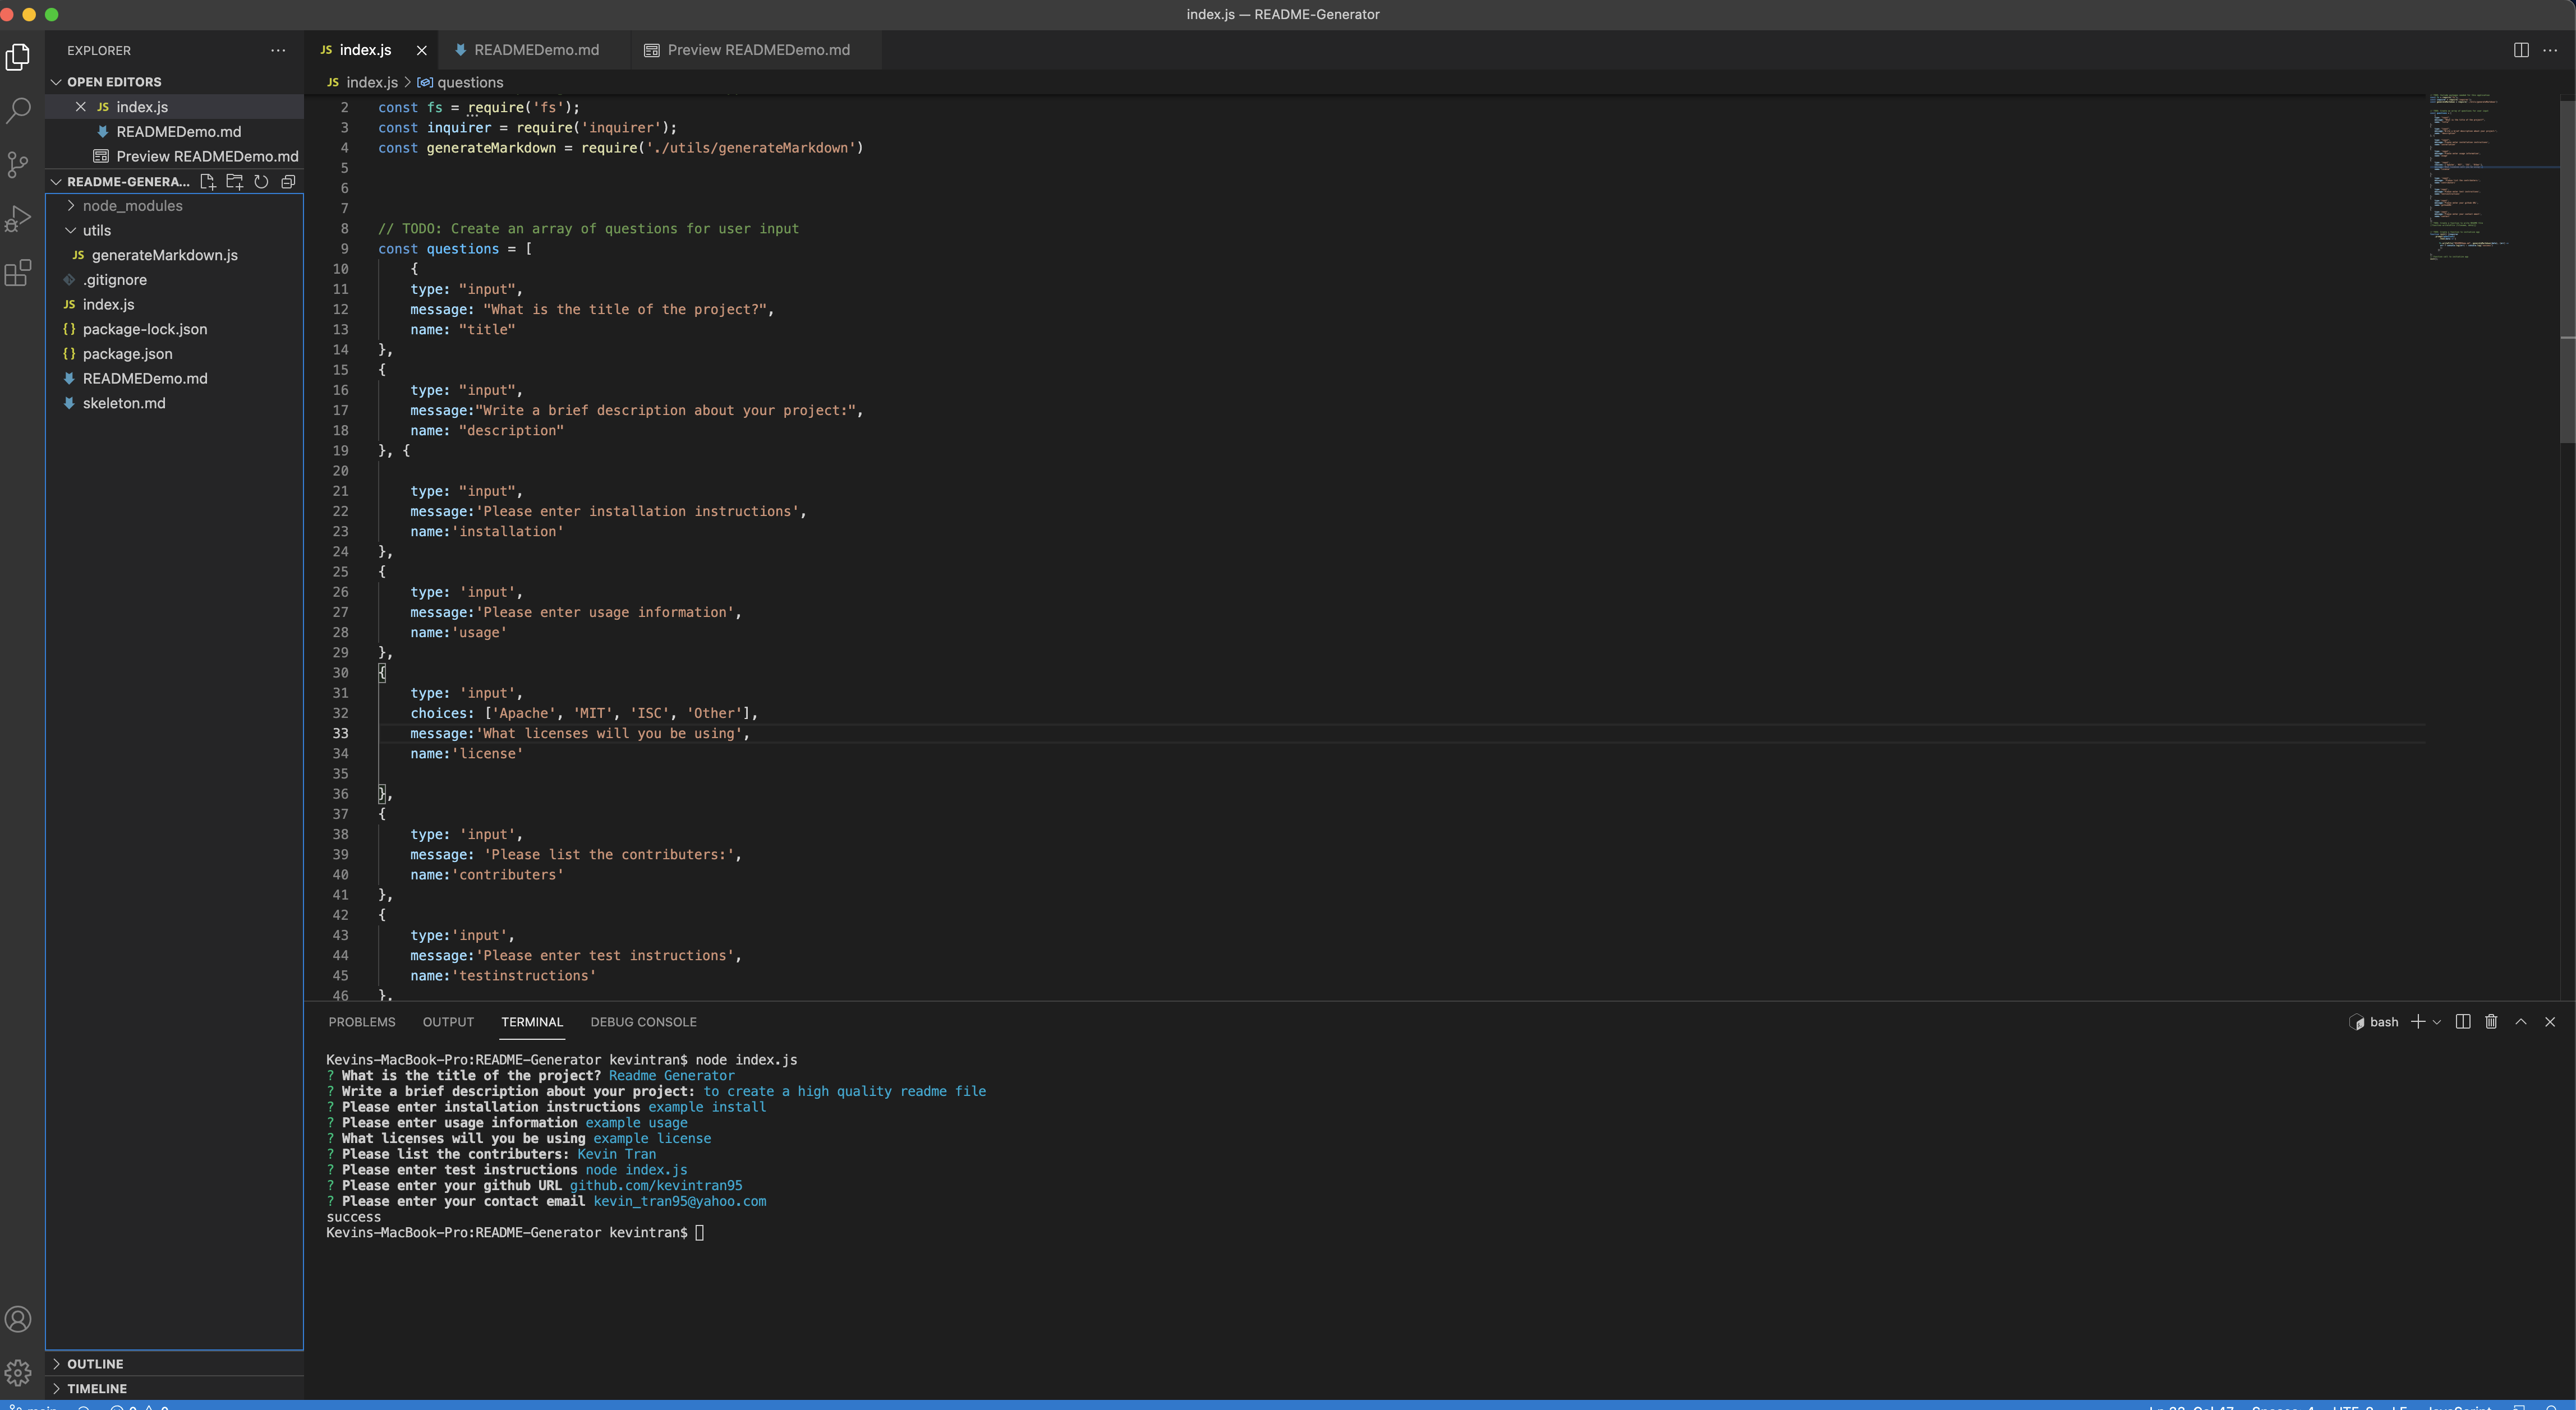The image size is (2576, 1410).
Task: Open the Search view in activity bar
Action: point(18,110)
